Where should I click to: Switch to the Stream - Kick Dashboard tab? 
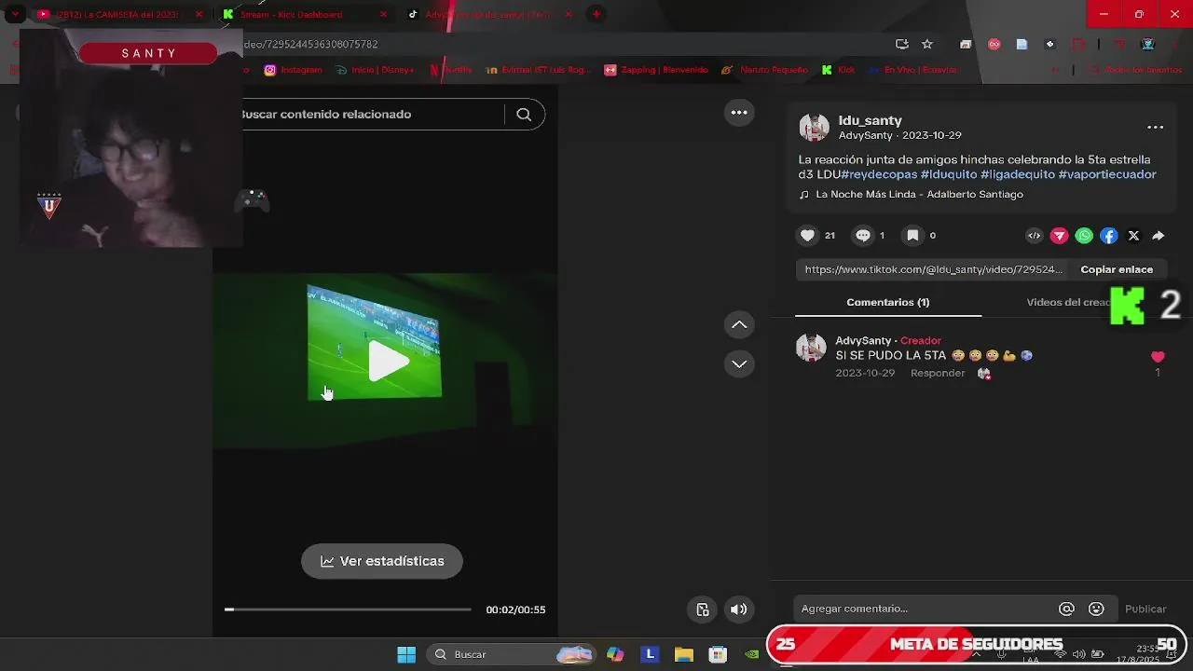click(291, 14)
